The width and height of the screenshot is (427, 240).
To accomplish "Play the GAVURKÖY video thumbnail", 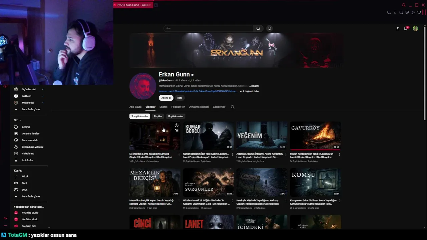I will pos(315,136).
